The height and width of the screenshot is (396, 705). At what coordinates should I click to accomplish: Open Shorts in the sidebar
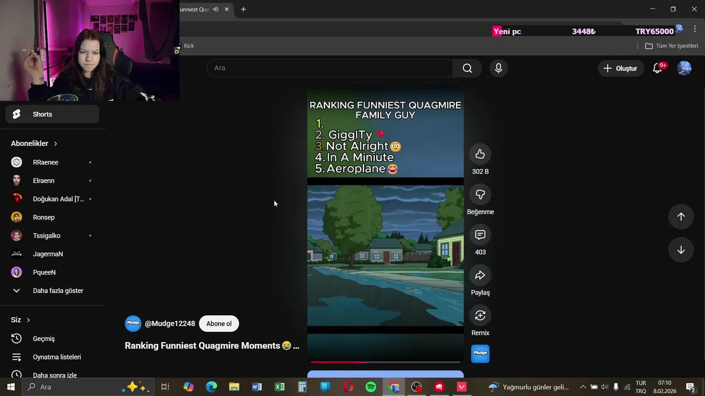[52, 114]
